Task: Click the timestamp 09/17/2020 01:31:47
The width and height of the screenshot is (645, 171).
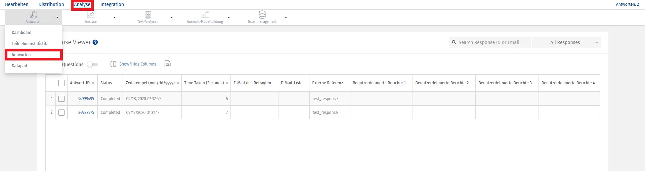Action: (143, 113)
